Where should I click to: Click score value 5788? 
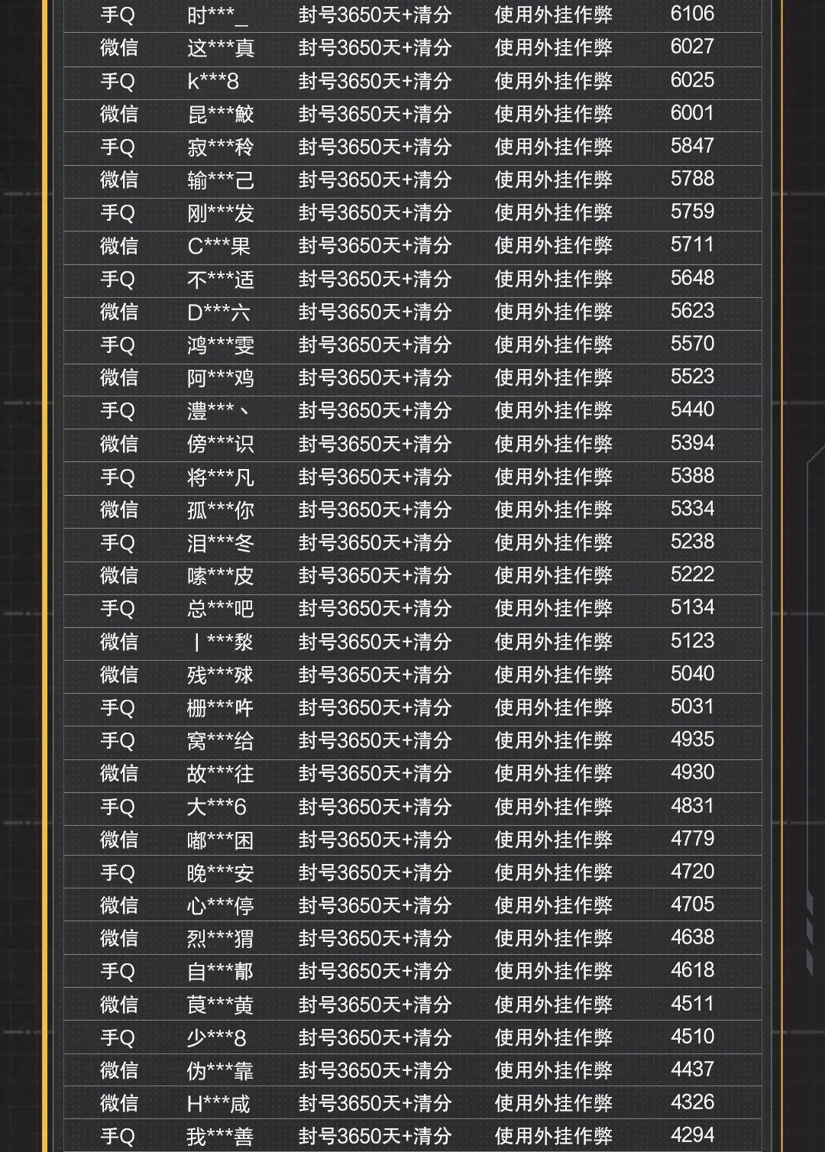692,179
